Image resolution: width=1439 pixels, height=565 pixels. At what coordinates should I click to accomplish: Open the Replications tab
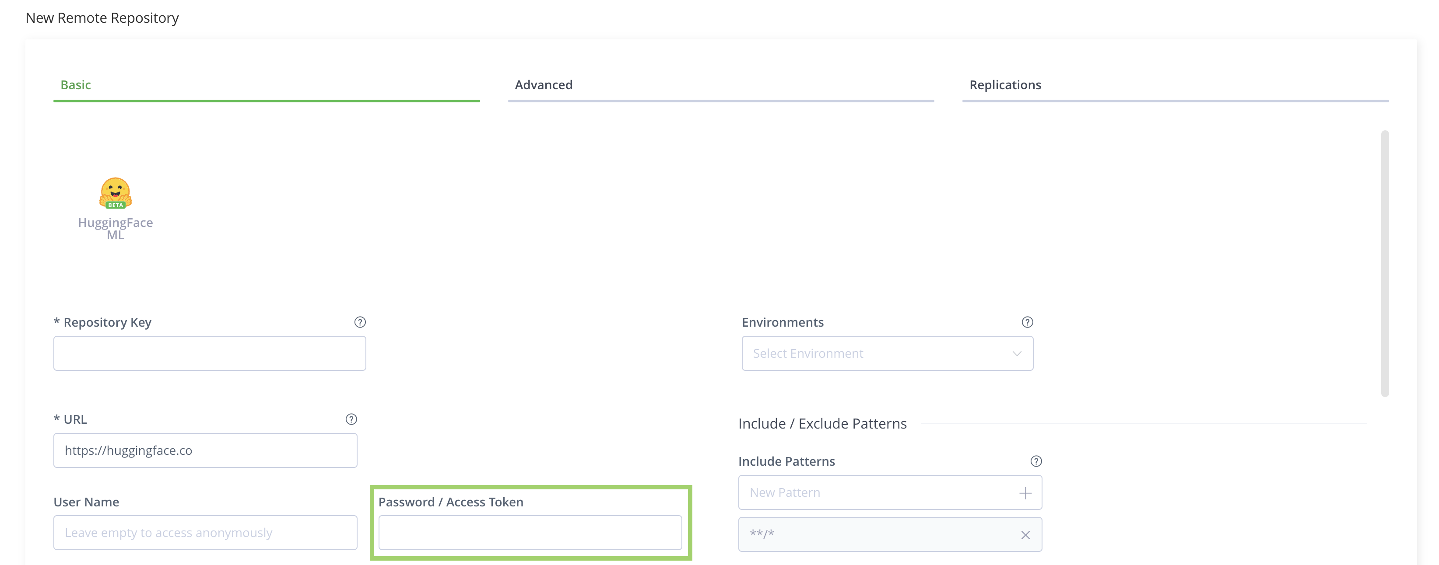[1005, 85]
